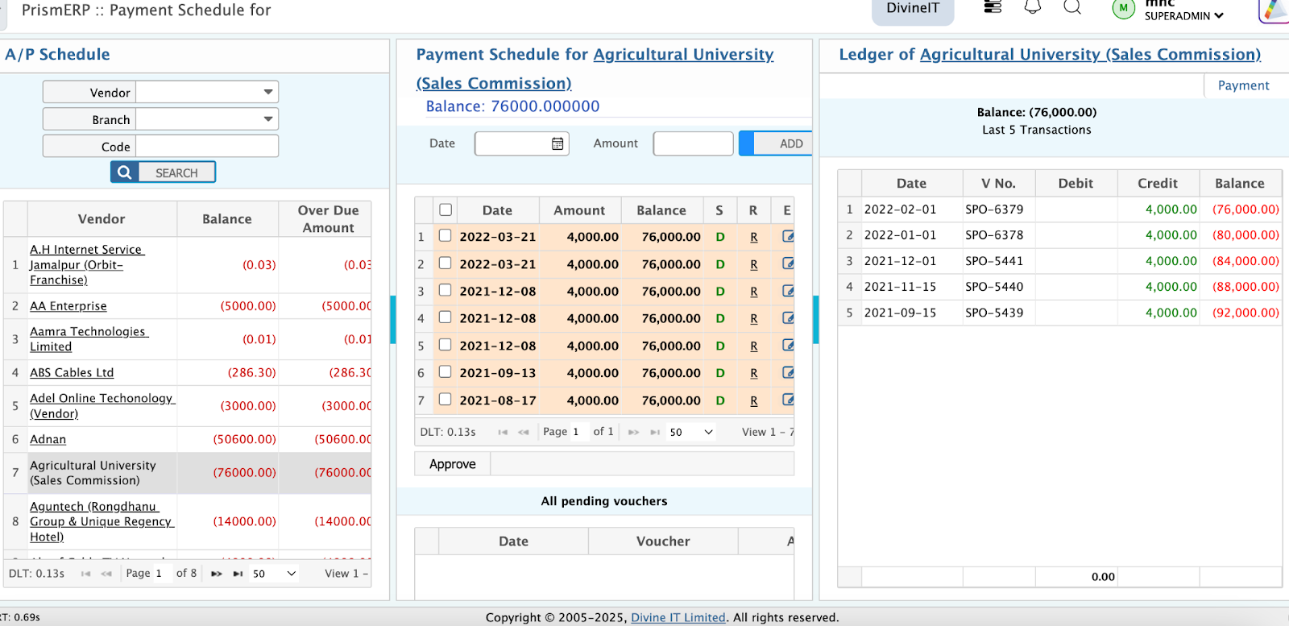Open Divine IT Limited footer link
1289x626 pixels.
pyautogui.click(x=678, y=617)
